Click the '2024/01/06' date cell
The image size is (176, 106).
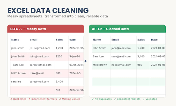[76, 90]
